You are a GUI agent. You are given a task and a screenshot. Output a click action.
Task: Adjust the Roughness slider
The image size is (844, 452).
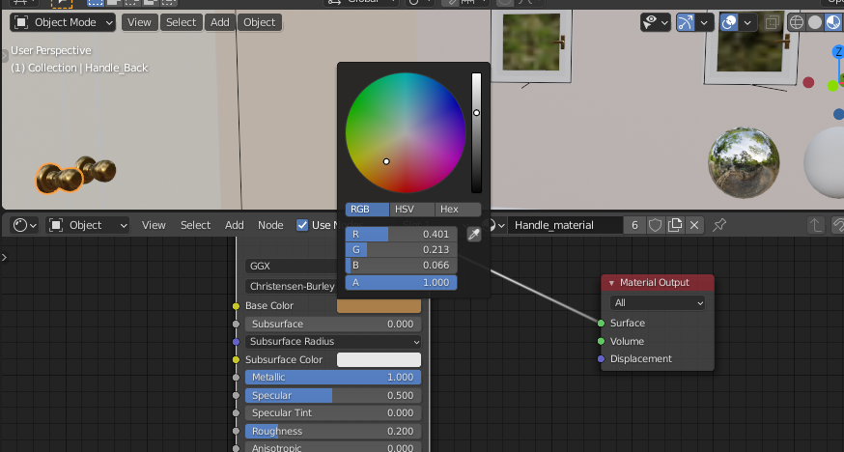333,431
